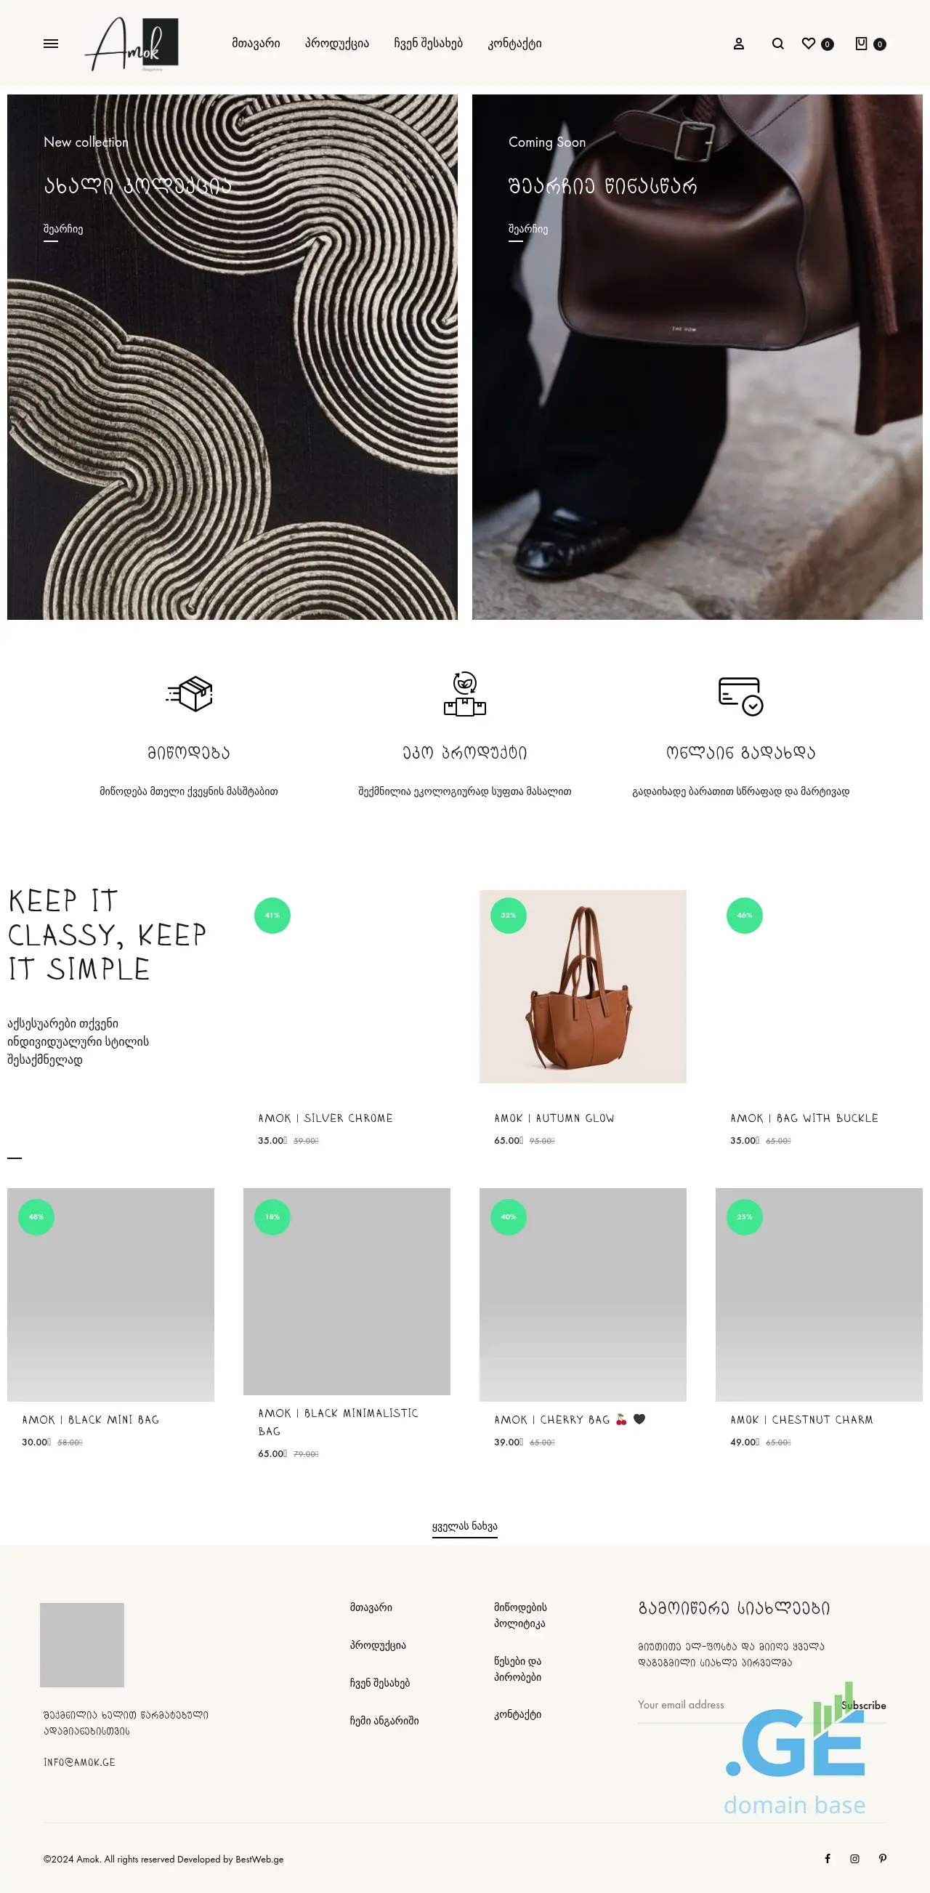Open the Instagram icon in footer

(x=854, y=1858)
